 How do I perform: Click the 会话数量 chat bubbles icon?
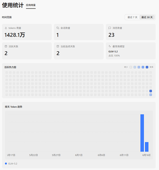point(58,28)
